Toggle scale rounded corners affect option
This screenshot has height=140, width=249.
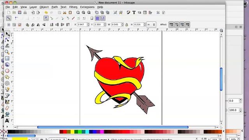click(x=177, y=24)
